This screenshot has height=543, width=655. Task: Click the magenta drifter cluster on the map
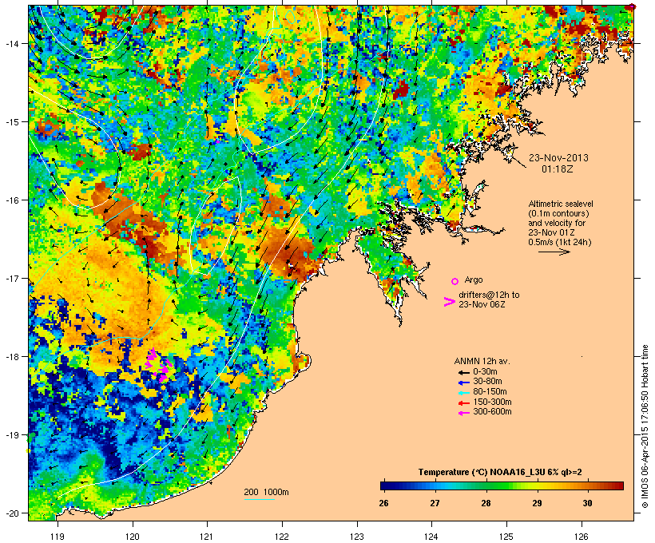pos(159,365)
